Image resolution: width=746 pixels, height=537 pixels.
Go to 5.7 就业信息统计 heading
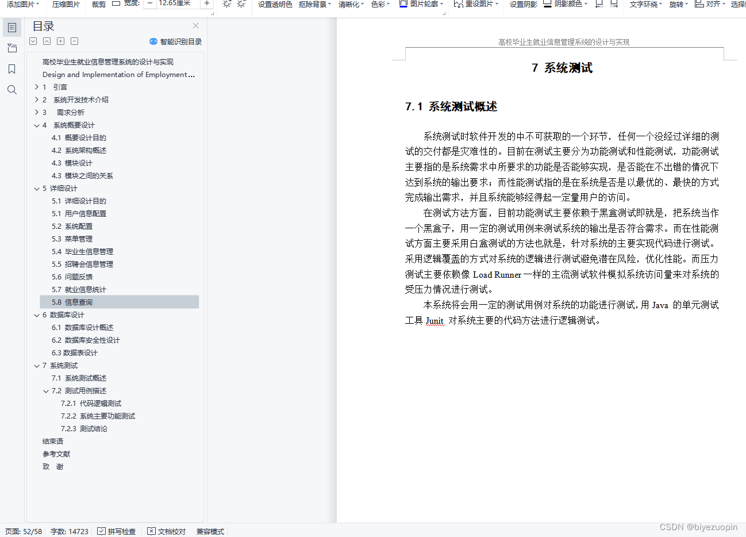(x=79, y=289)
